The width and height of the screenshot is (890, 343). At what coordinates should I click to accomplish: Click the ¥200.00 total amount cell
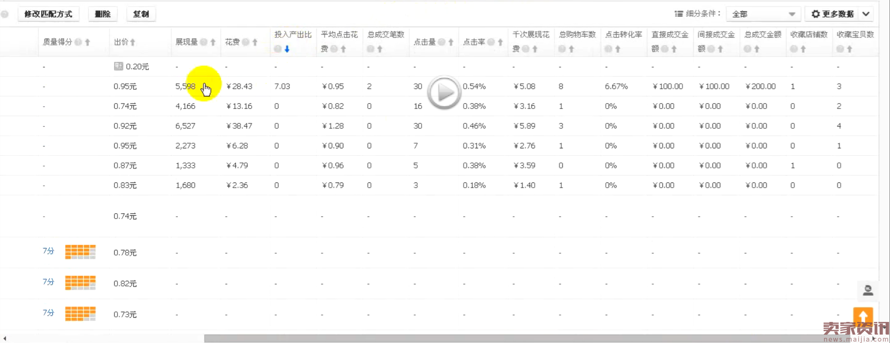pos(760,87)
